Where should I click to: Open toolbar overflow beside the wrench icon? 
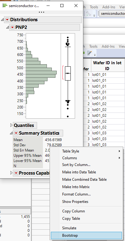[94, 15]
